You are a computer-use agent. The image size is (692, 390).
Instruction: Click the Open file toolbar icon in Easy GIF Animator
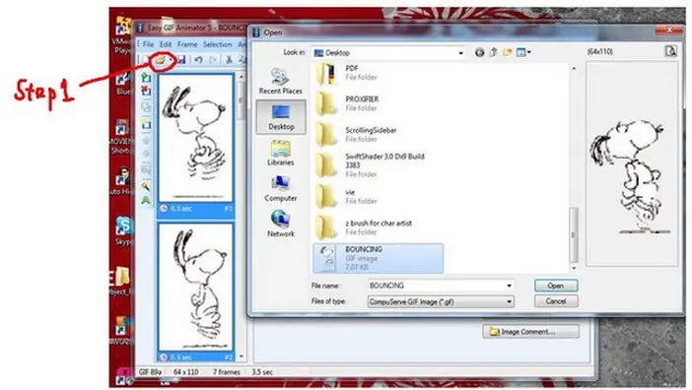pos(160,59)
